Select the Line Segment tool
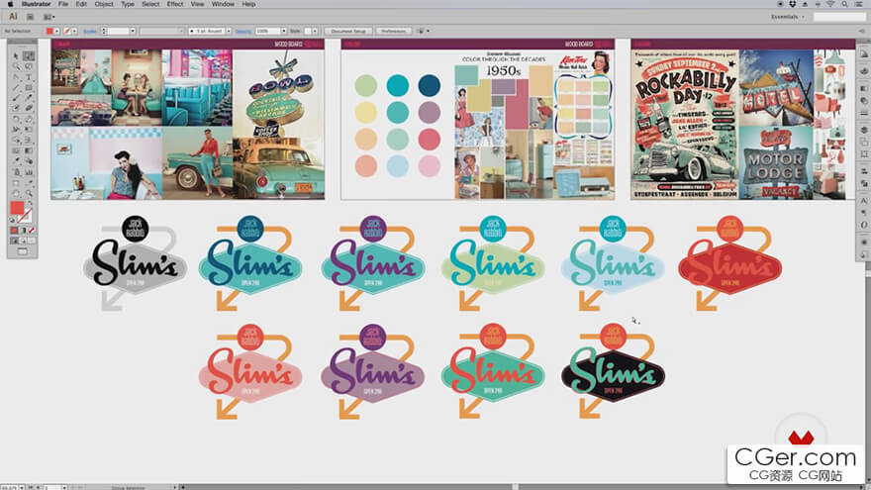 (x=16, y=87)
